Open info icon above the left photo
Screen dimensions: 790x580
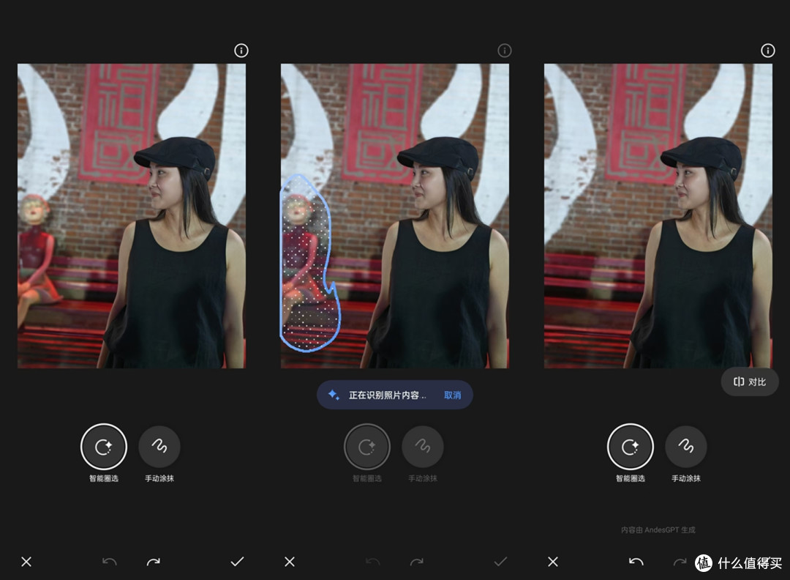(241, 51)
